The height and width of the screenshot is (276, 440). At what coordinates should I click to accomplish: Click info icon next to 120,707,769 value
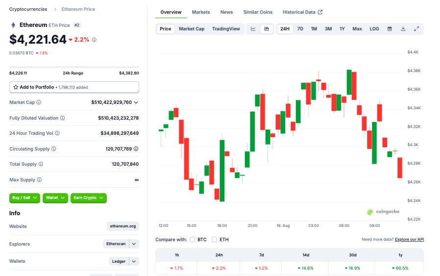pos(136,149)
